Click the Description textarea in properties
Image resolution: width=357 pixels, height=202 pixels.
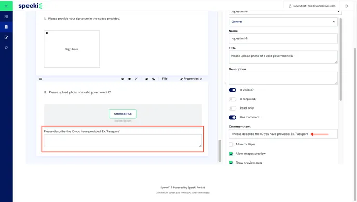pos(283,78)
